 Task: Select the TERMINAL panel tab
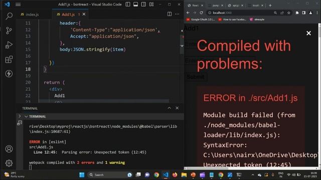tap(30, 108)
